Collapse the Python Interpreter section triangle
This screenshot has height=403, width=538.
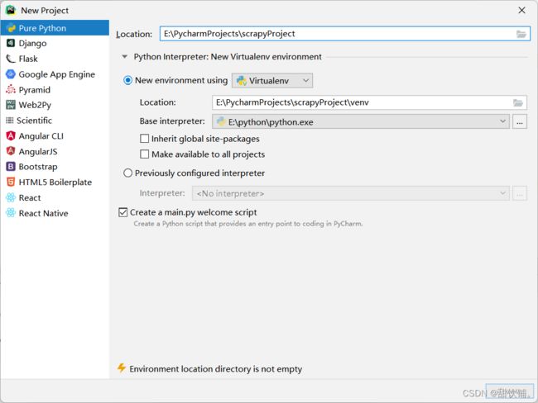coord(125,56)
